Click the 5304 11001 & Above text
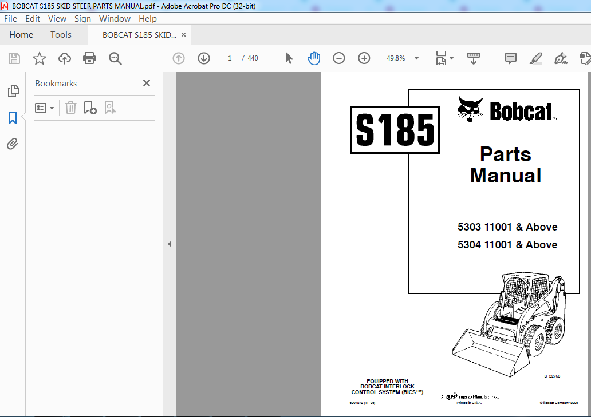The height and width of the screenshot is (417, 591). 507,245
